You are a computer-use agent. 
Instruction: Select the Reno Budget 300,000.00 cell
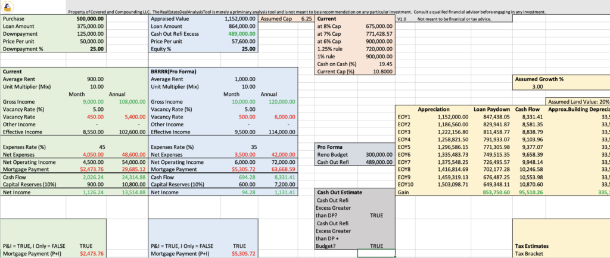(378, 155)
